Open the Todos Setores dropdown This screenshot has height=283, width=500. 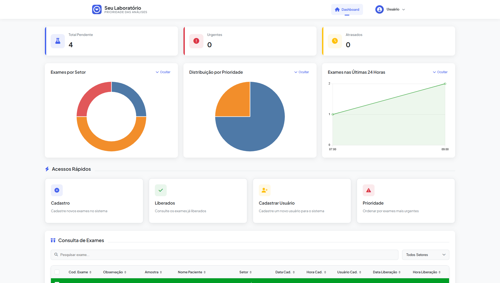point(425,255)
